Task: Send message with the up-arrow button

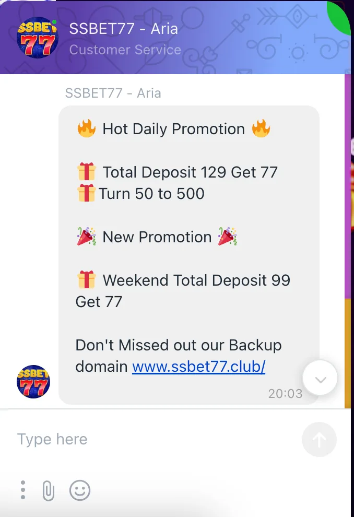Action: [x=319, y=440]
